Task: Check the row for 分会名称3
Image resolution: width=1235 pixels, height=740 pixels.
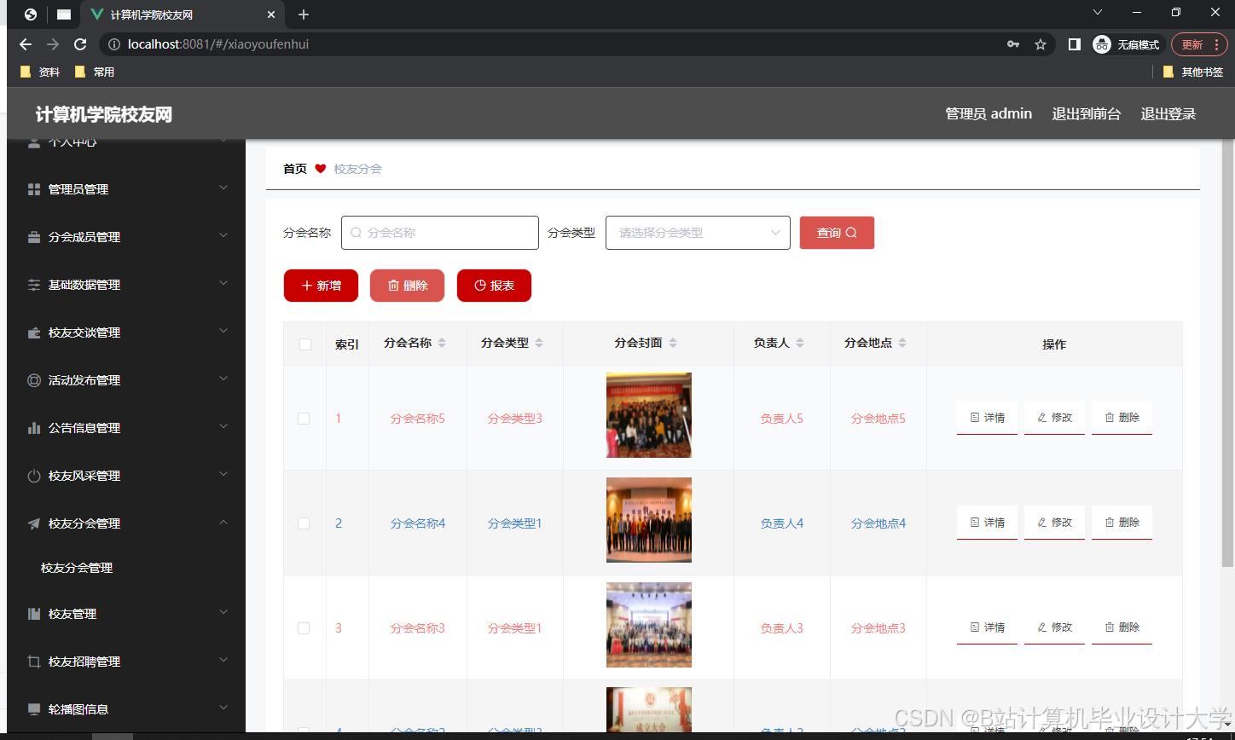Action: click(x=304, y=628)
